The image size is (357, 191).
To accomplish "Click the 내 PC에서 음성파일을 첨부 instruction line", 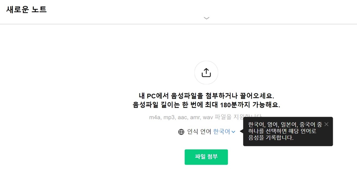I will (206, 96).
